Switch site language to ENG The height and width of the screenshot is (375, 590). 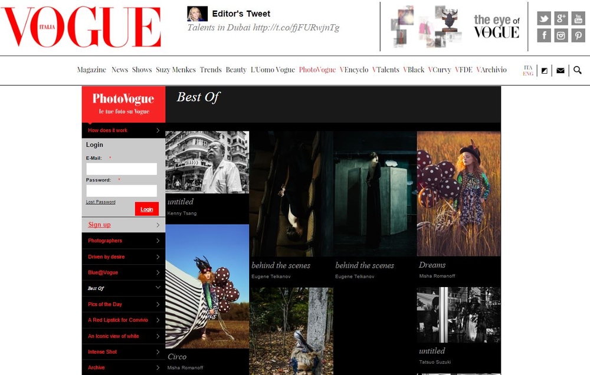click(528, 74)
